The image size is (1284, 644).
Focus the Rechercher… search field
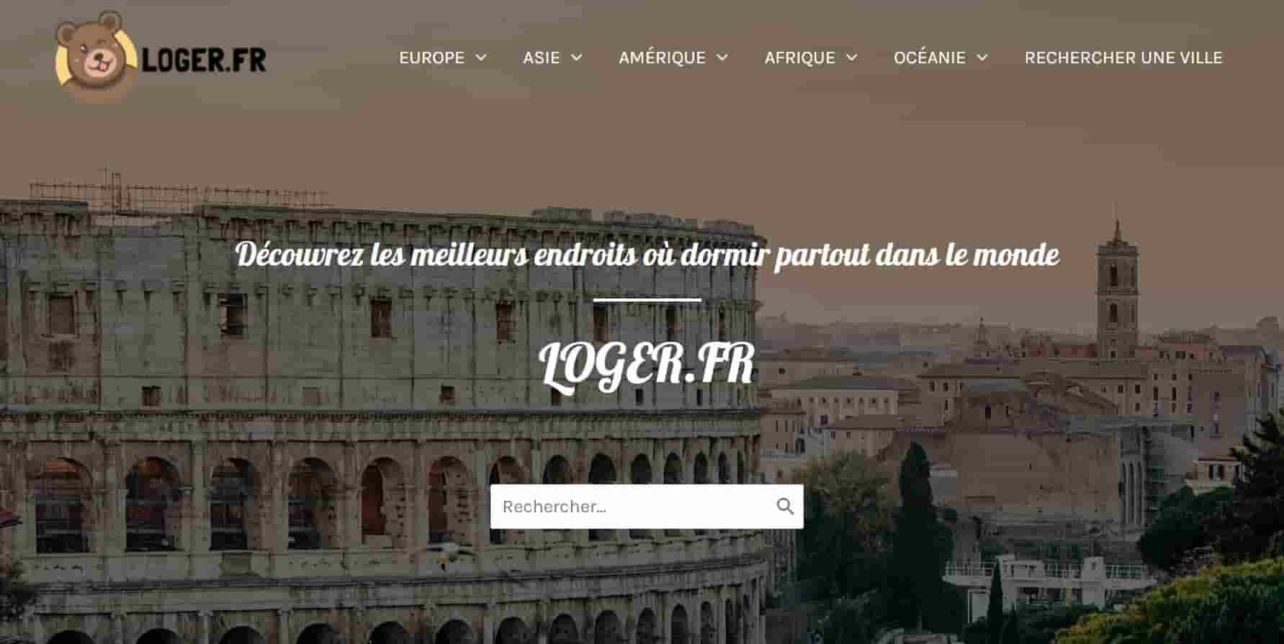(x=647, y=507)
